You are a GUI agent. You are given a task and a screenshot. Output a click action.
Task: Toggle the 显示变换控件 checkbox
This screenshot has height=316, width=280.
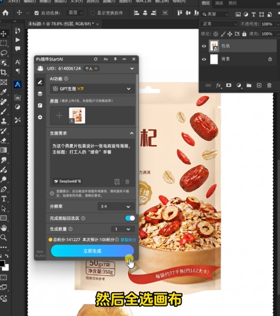coord(92,13)
